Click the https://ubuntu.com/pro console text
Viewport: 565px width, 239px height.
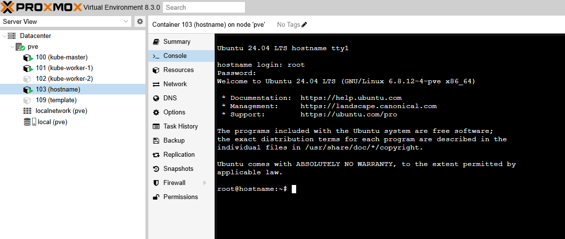tap(349, 114)
